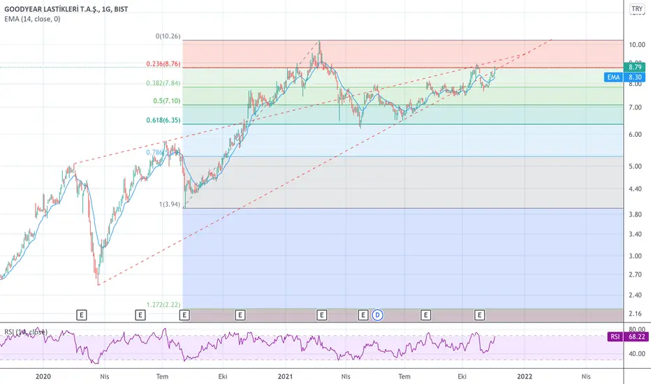Click the 3.40 price axis label

point(635,234)
